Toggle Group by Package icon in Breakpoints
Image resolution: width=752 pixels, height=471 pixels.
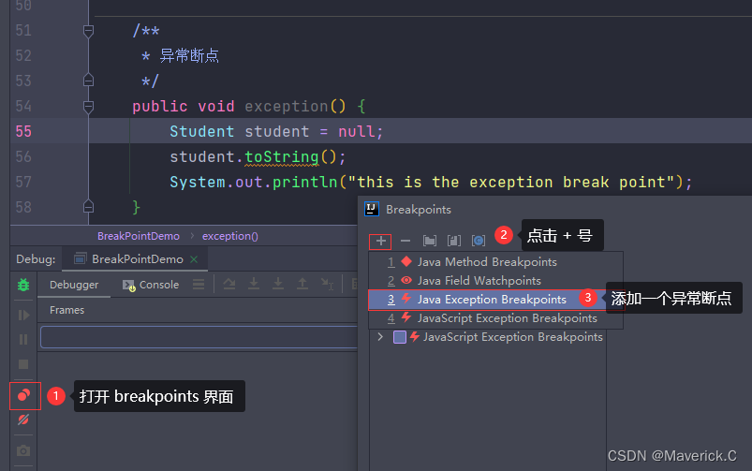click(430, 241)
